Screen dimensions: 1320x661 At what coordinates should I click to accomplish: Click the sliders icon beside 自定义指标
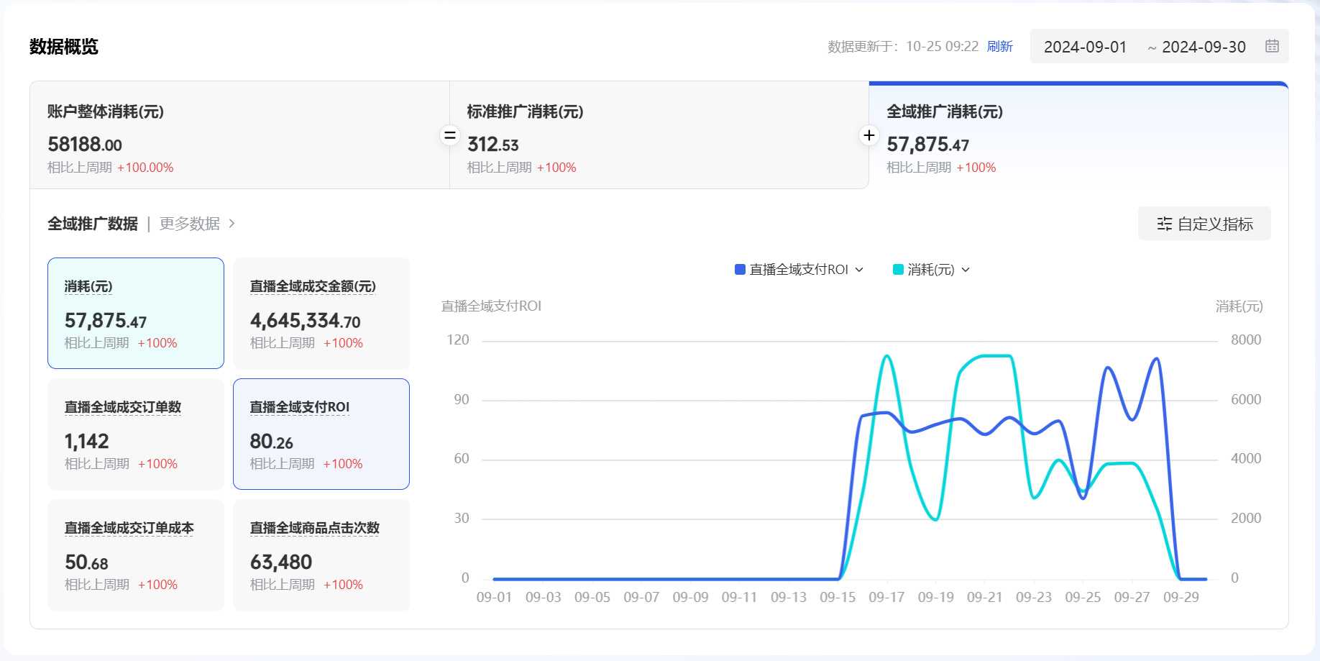[x=1164, y=224]
